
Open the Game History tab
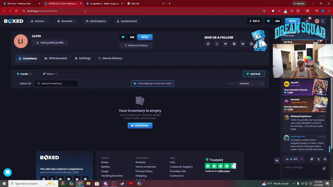110,58
